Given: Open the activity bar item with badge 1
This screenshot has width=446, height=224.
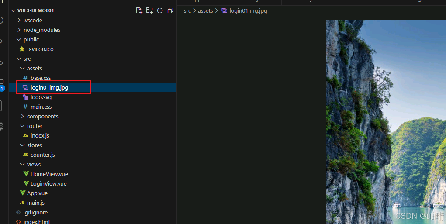Looking at the screenshot, I should (x=2, y=86).
